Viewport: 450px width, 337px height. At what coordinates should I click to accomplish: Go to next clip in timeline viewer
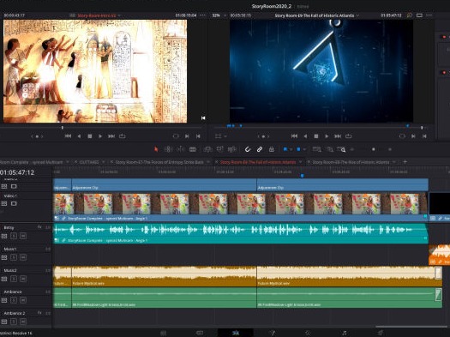[338, 136]
